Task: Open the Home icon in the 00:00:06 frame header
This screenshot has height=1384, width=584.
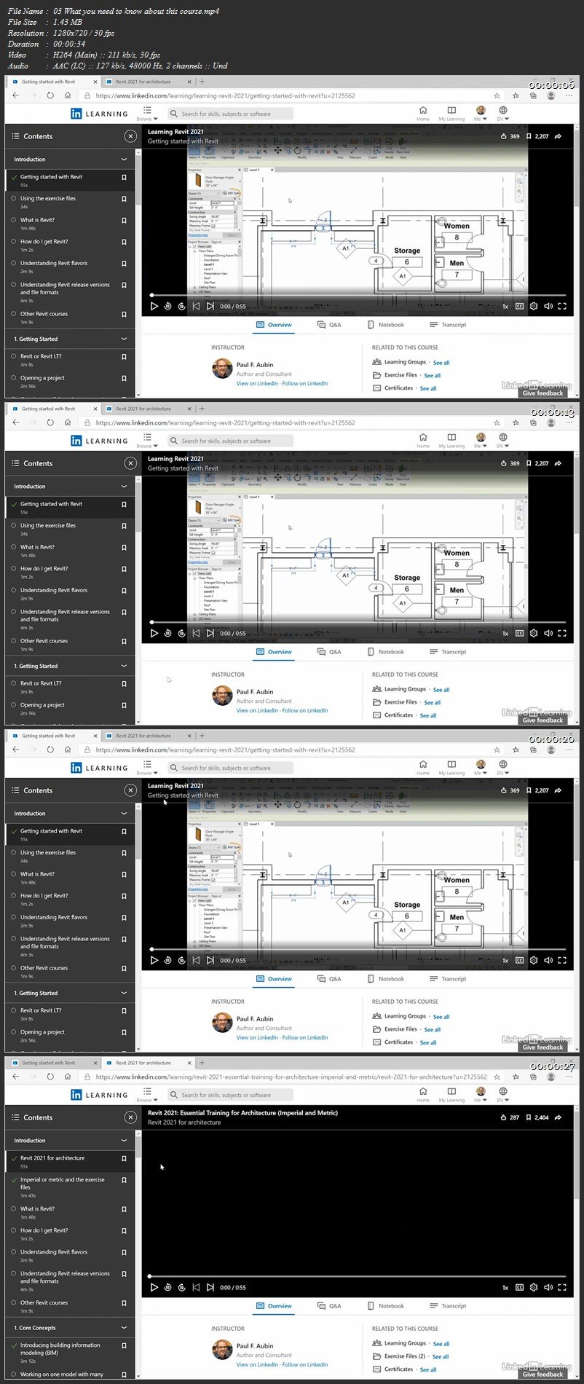Action: coord(423,114)
